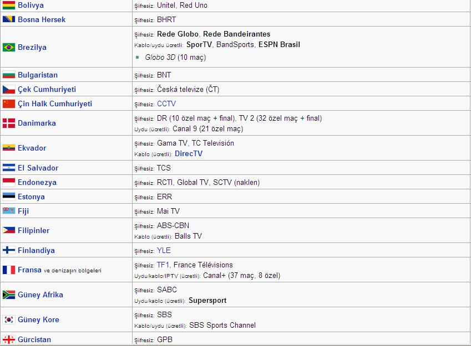The image size is (471, 346).
Task: Click the Bulgaria flag icon
Action: coord(9,75)
